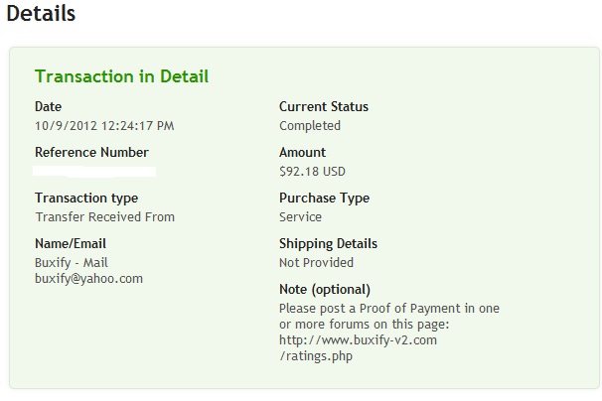This screenshot has width=602, height=401.
Task: Open the buxify-v2.com ratings page URL
Action: pos(358,339)
